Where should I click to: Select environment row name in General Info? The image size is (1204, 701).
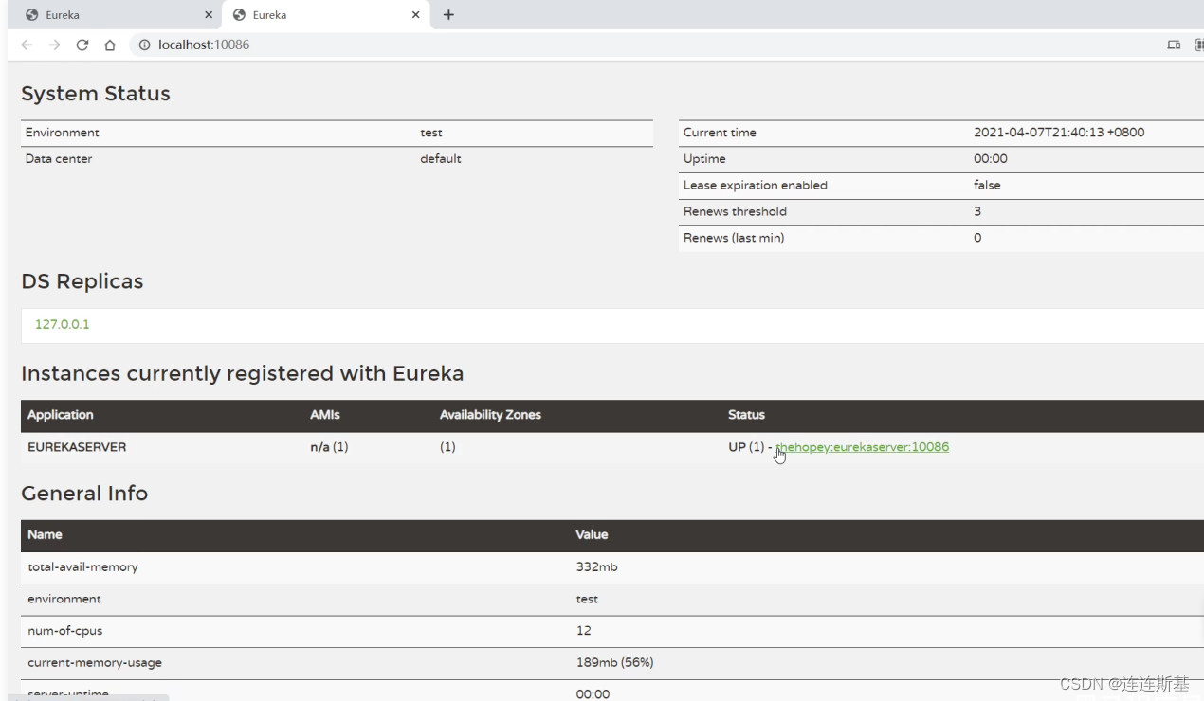click(x=64, y=600)
